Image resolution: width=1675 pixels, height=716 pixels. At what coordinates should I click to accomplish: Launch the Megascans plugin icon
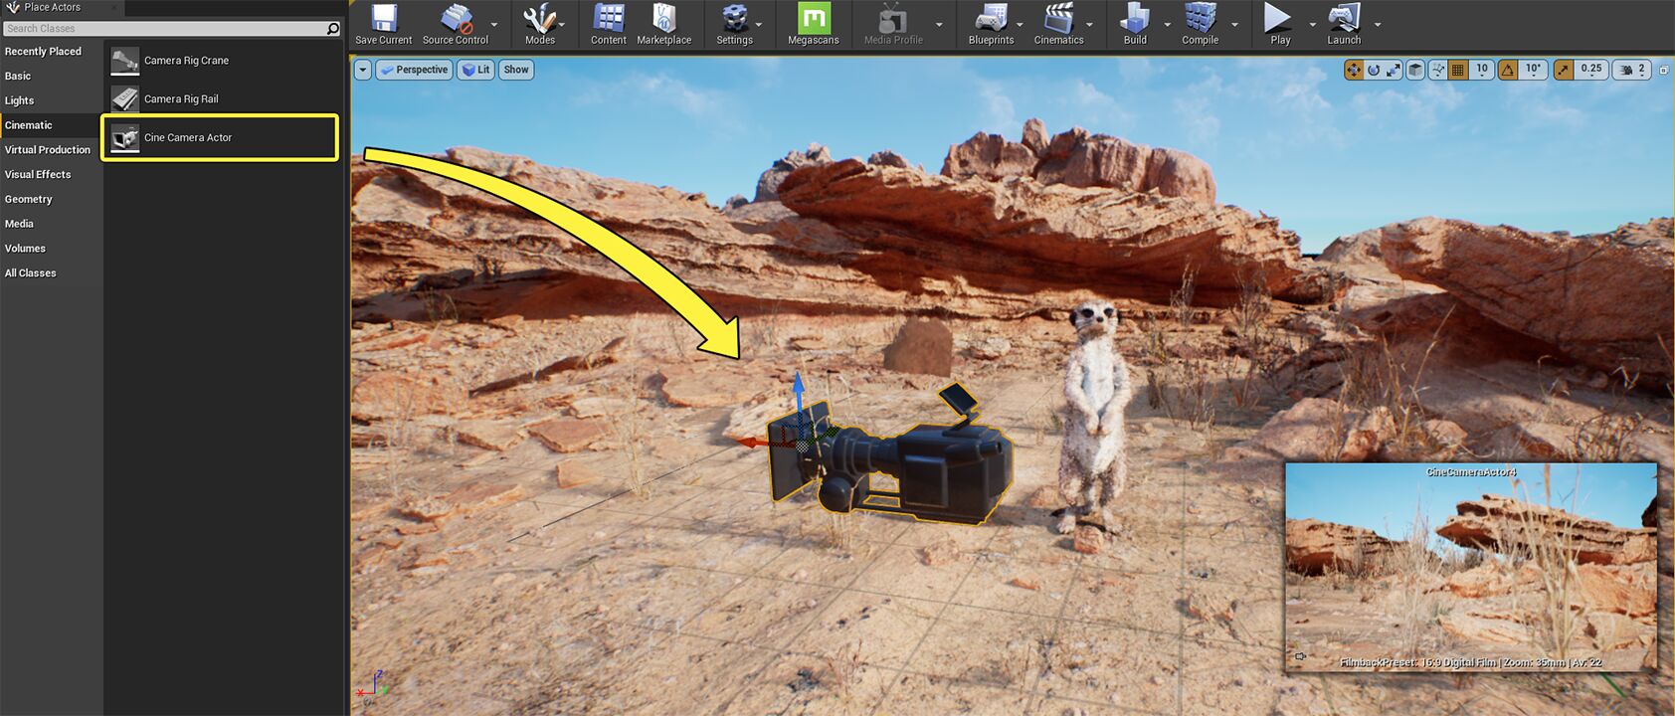pos(814,18)
